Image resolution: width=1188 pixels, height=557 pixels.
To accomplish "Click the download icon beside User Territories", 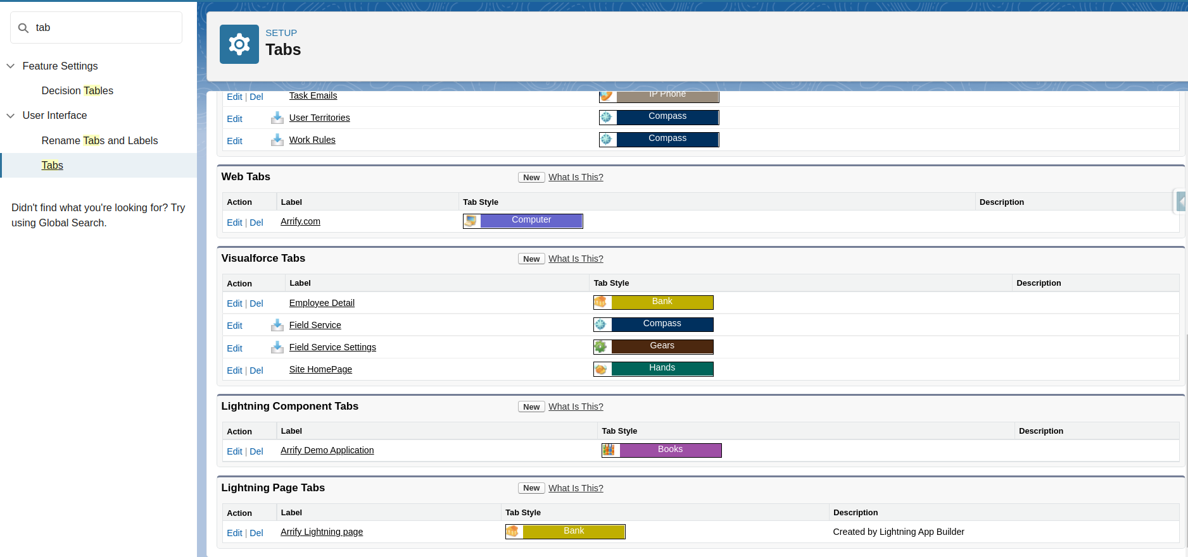I will click(x=277, y=118).
